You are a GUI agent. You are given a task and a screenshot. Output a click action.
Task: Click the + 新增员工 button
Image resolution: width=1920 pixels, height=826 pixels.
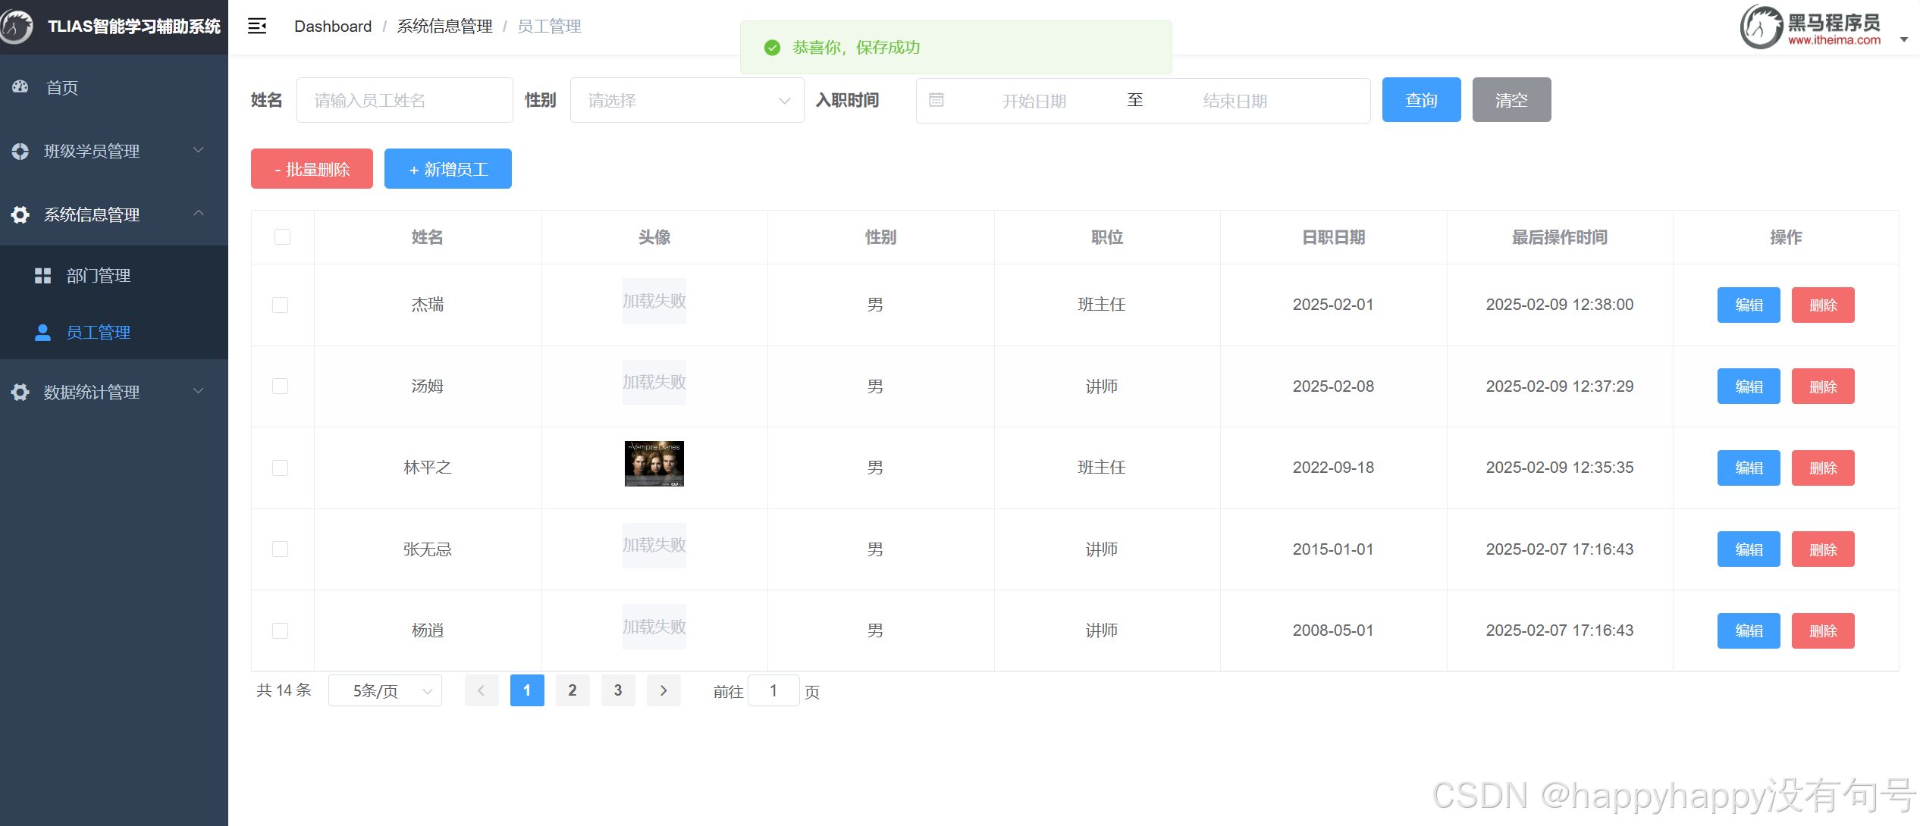pyautogui.click(x=447, y=169)
